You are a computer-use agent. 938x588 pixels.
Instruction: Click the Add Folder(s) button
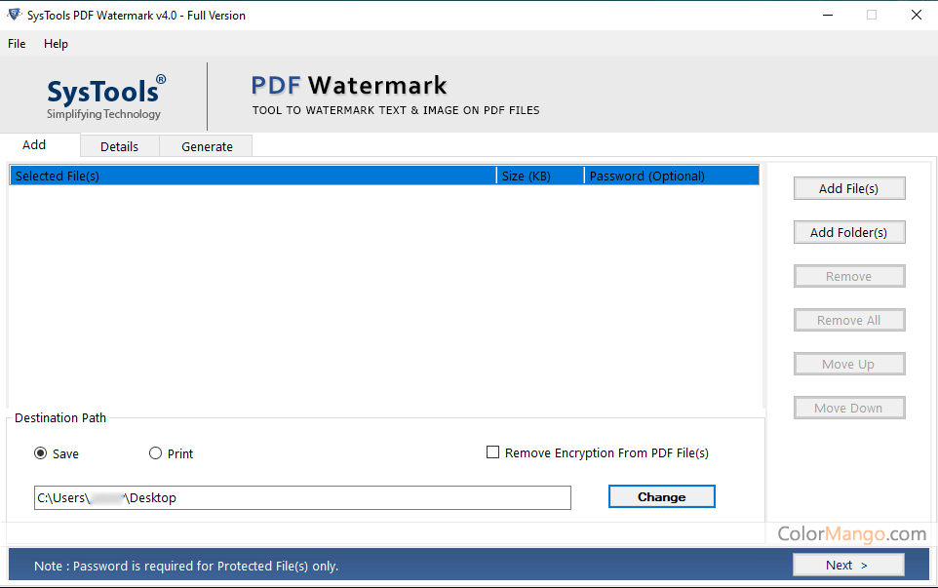(848, 232)
